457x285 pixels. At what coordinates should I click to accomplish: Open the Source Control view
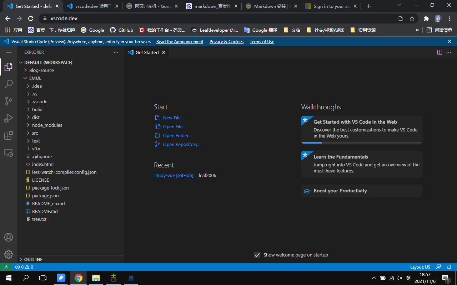[9, 101]
